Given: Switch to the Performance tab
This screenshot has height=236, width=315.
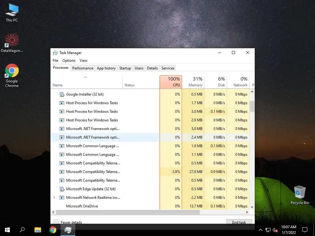Looking at the screenshot, I should (x=83, y=68).
